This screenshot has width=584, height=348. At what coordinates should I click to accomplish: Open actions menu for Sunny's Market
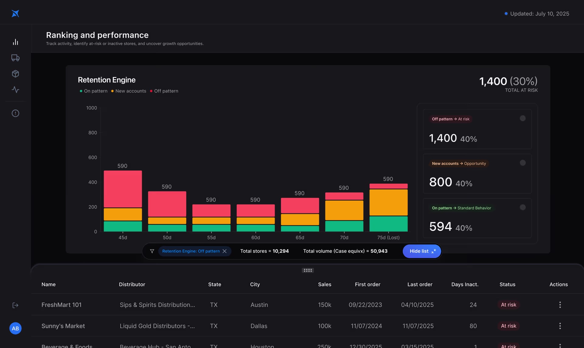[560, 326]
